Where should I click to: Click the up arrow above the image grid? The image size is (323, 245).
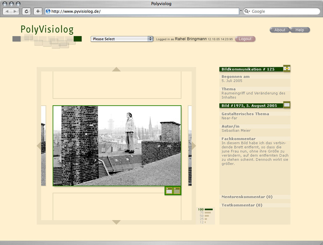[x=116, y=69]
